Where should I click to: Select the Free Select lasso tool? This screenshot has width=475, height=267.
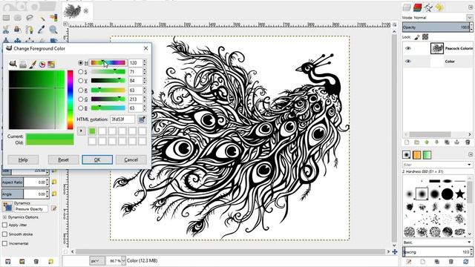click(x=30, y=18)
